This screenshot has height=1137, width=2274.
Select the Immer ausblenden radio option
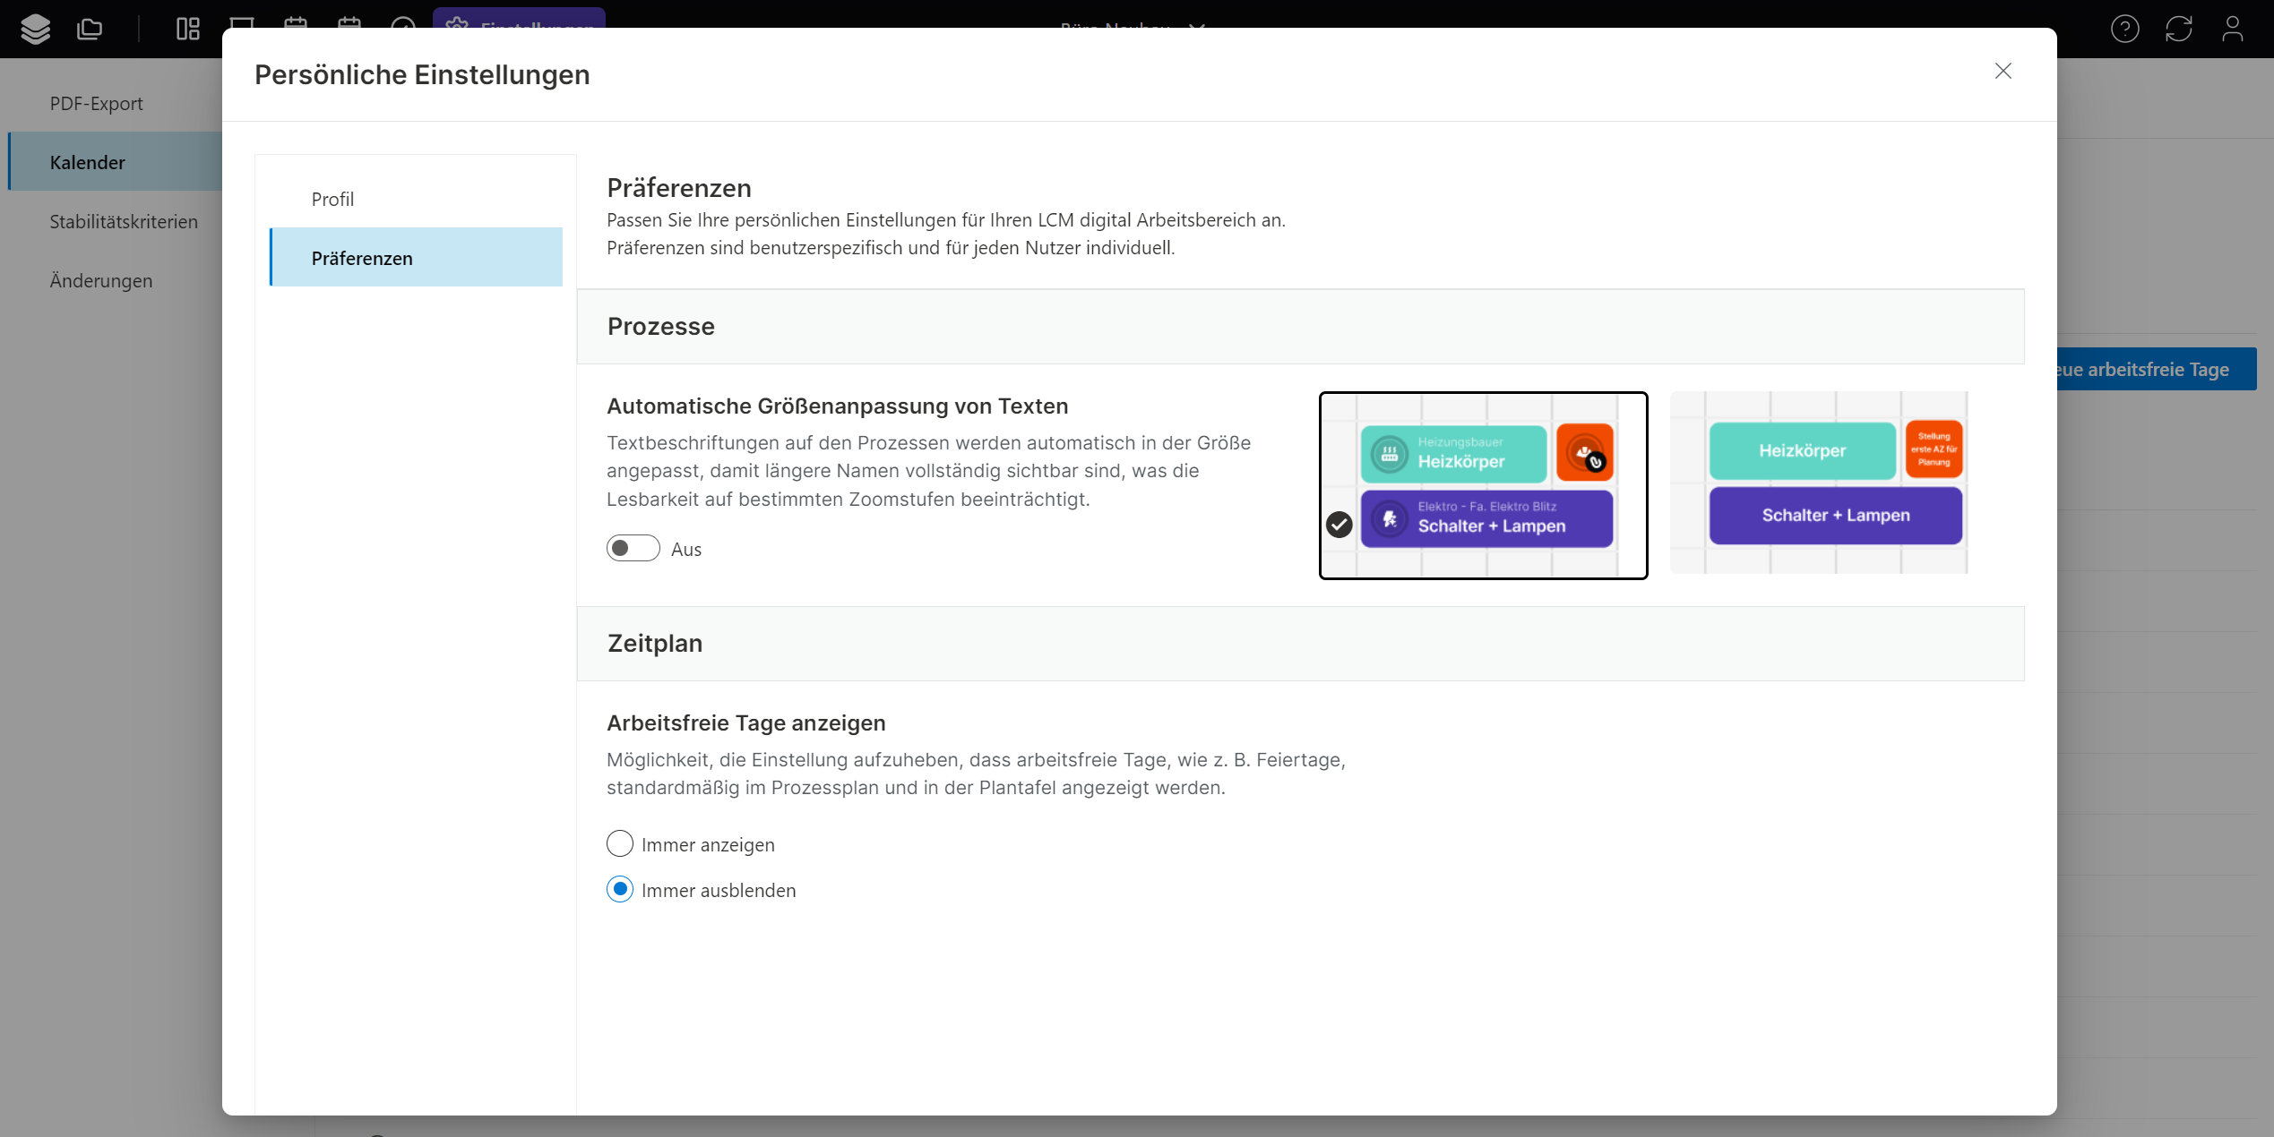(620, 889)
